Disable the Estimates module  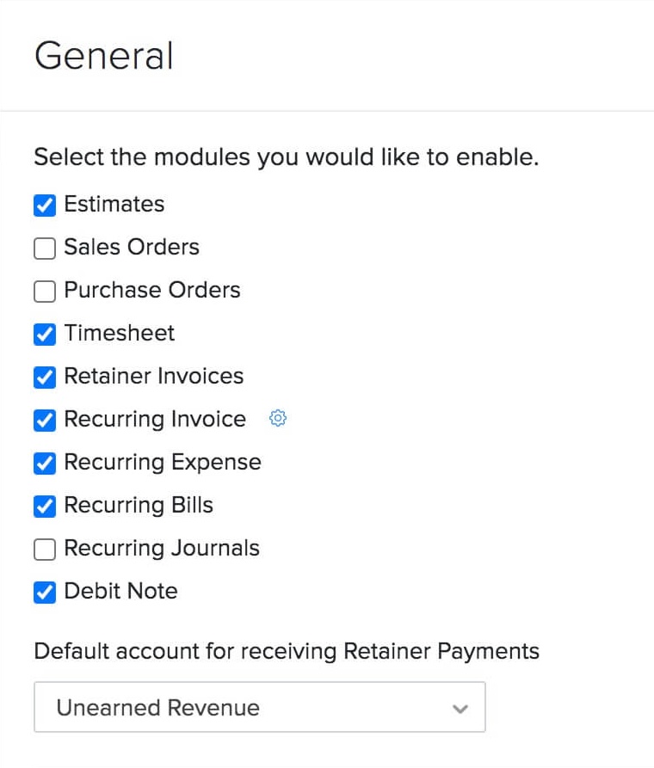click(x=43, y=205)
